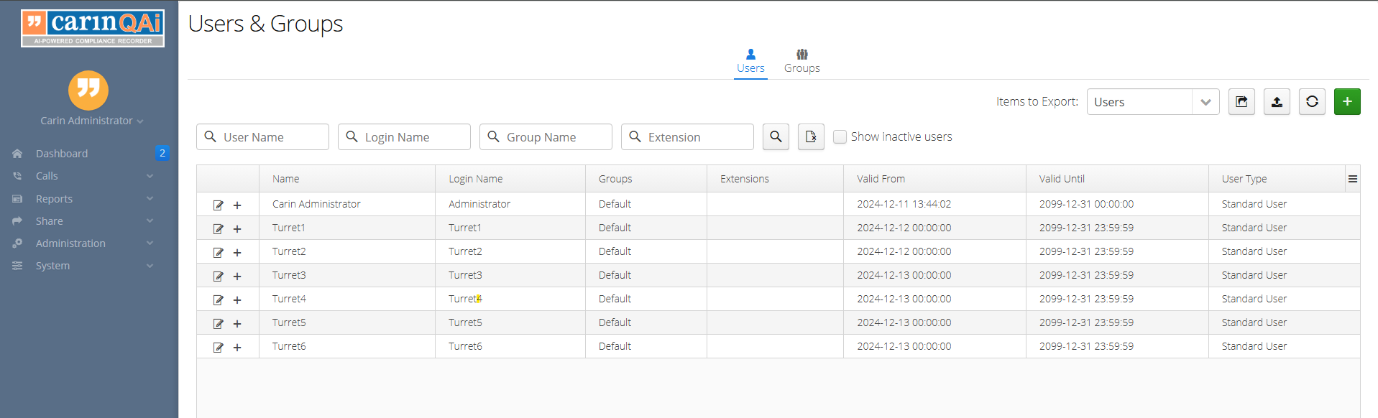
Task: Switch to the Groups tab
Action: click(x=802, y=62)
